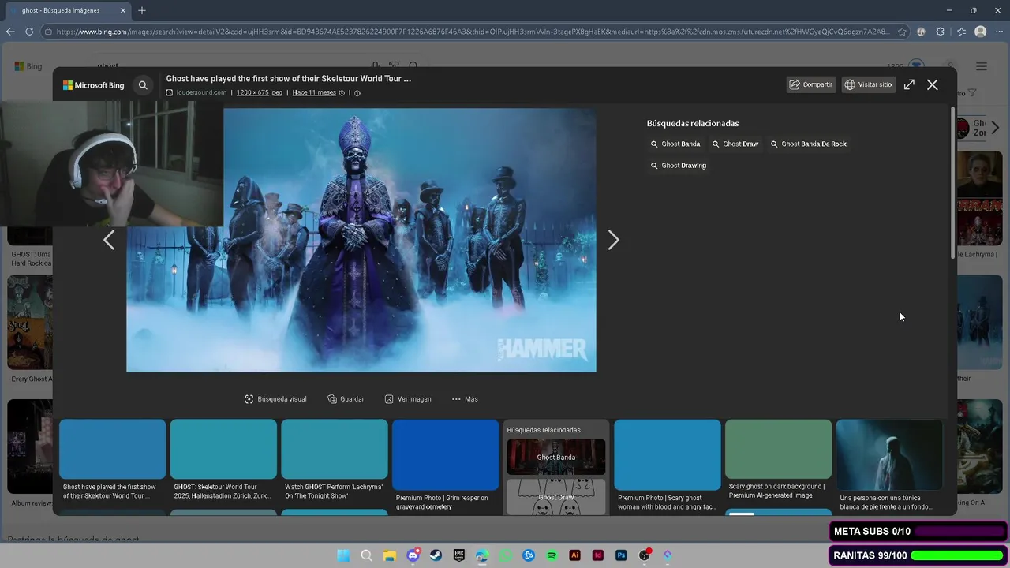Image resolution: width=1010 pixels, height=568 pixels.
Task: Open Adobe InDesign from taskbar
Action: click(598, 555)
